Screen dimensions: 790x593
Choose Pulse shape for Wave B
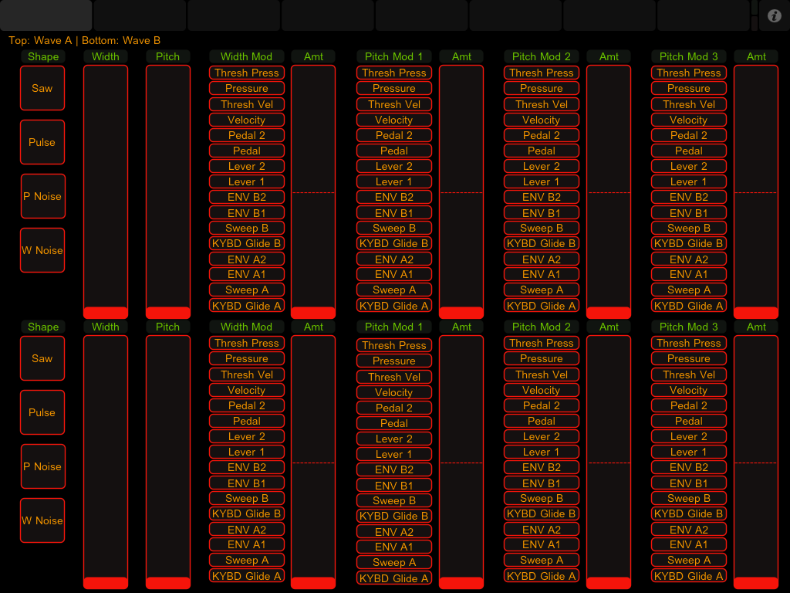[x=42, y=412]
